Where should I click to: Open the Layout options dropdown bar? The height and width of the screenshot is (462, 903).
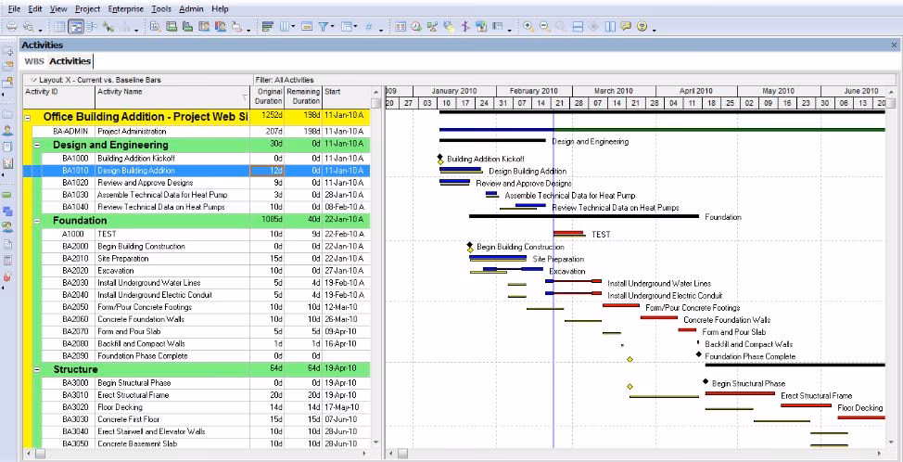click(x=93, y=80)
